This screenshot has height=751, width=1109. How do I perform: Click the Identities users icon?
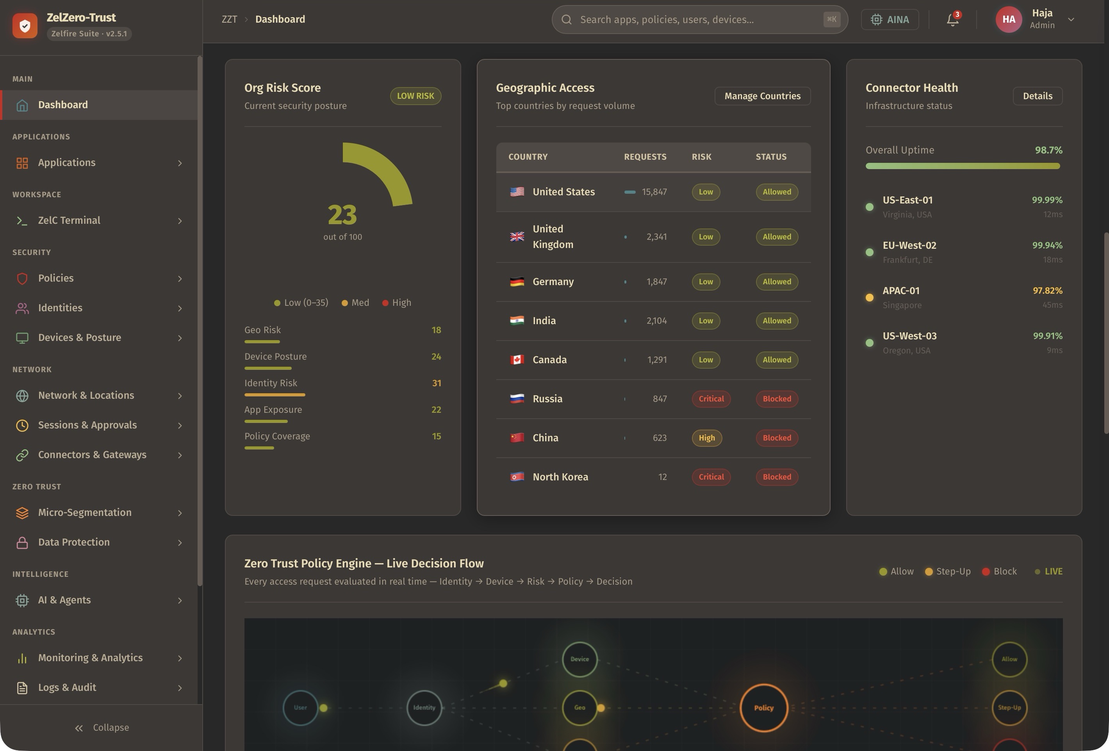(22, 308)
